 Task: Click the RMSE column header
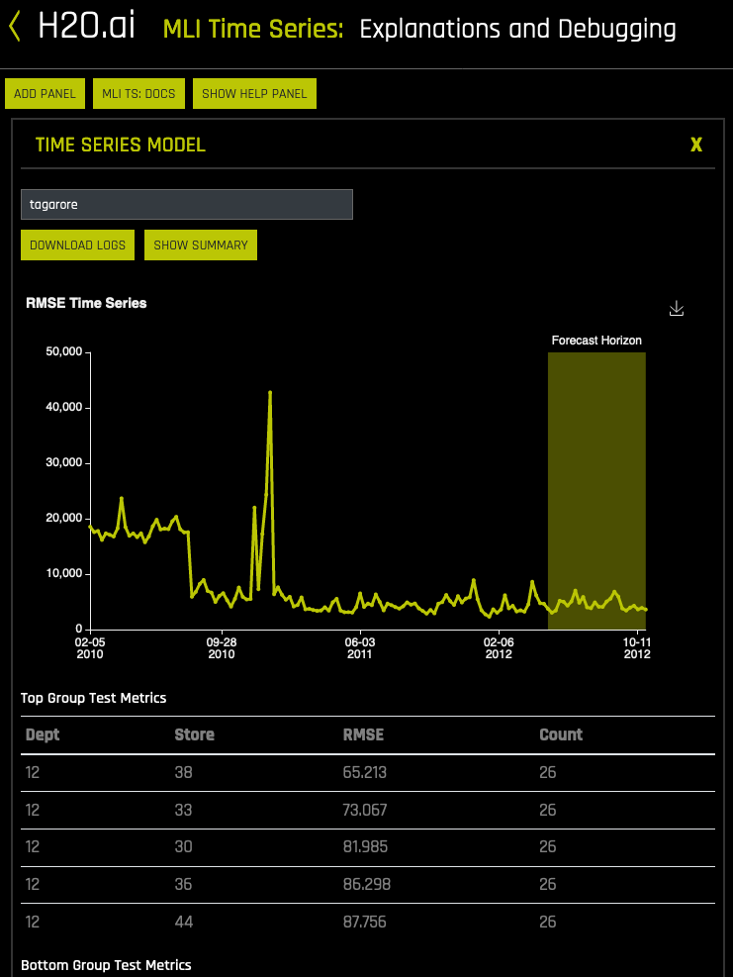coord(363,734)
